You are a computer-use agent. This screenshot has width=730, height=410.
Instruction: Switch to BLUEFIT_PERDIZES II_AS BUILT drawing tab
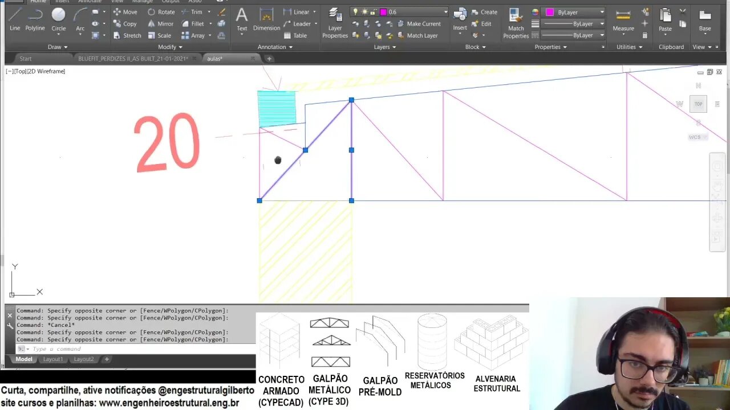pos(133,59)
